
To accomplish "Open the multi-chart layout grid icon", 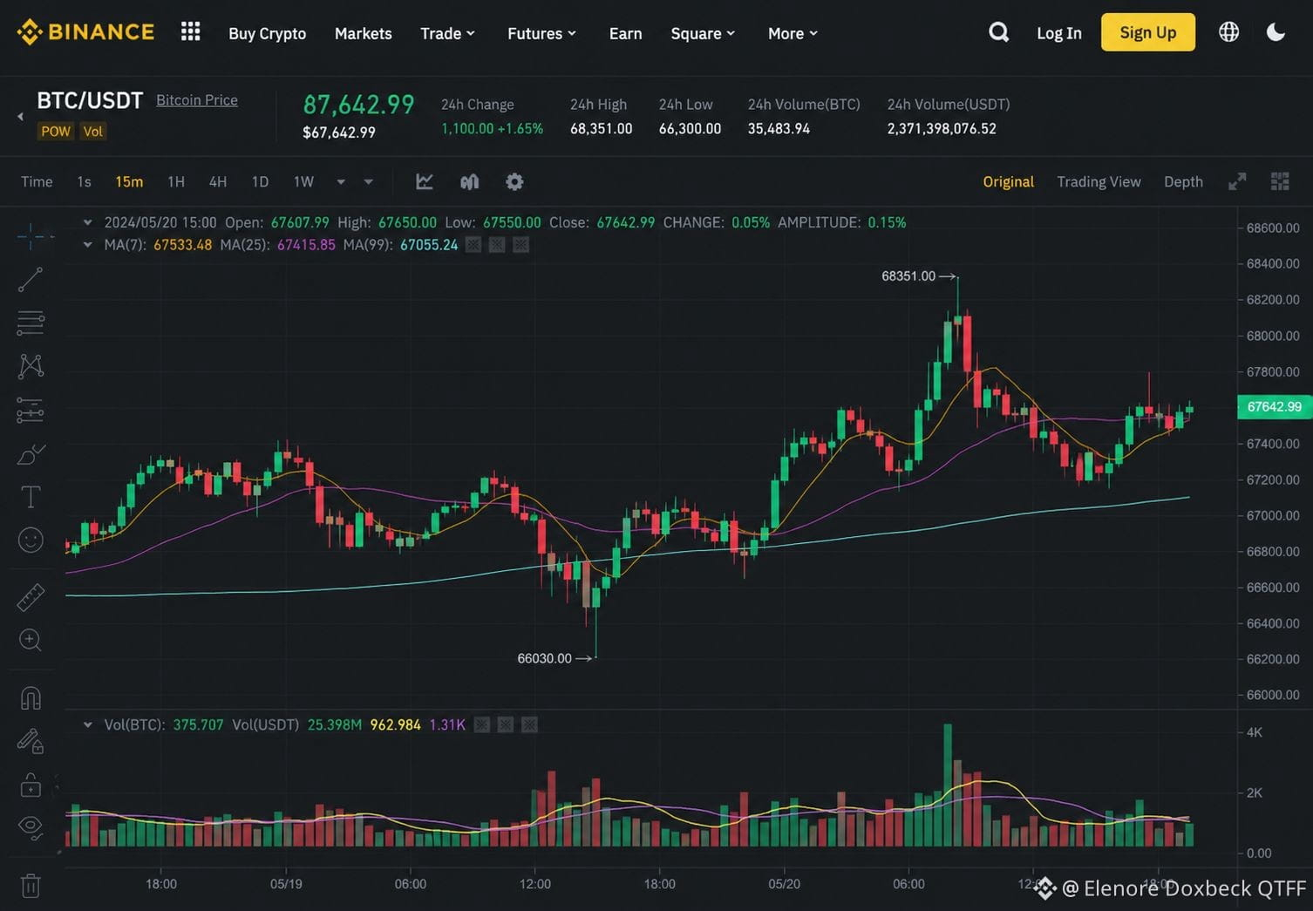I will [1280, 181].
